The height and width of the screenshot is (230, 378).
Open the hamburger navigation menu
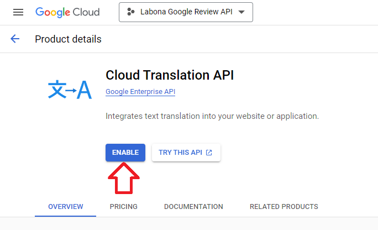18,12
